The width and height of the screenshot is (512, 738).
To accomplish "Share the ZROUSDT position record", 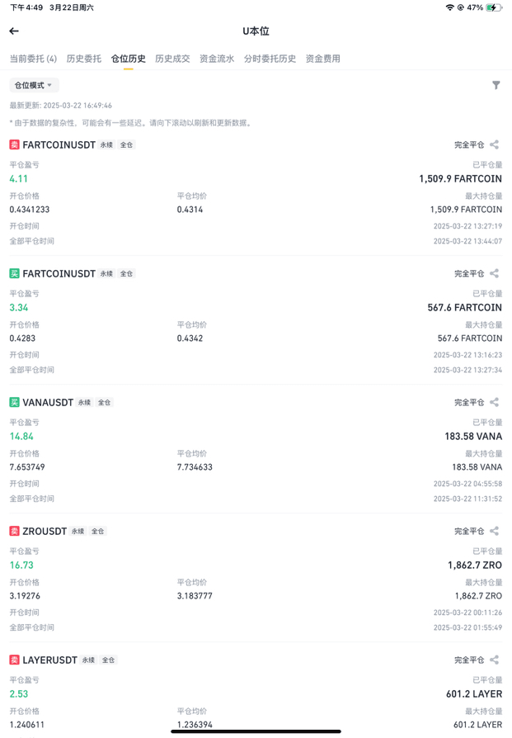I will tap(494, 532).
